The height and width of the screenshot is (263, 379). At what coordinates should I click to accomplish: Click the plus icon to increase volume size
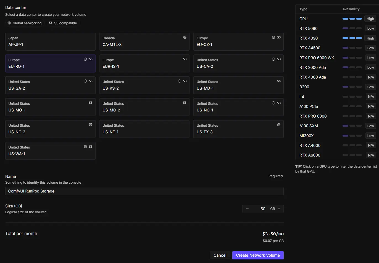(x=279, y=209)
